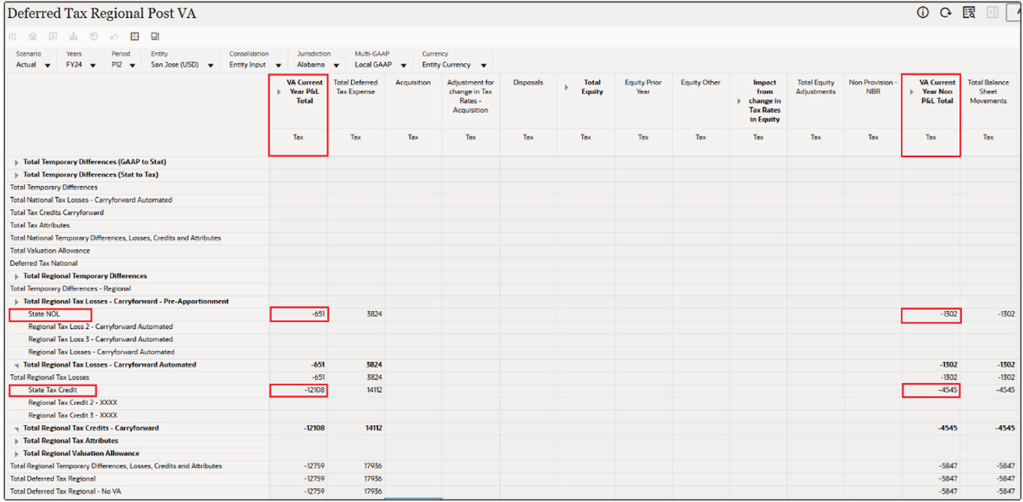Viewport: 1023px width, 502px height.
Task: Select the Total Deferred Tax Expense column header
Action: coord(355,87)
